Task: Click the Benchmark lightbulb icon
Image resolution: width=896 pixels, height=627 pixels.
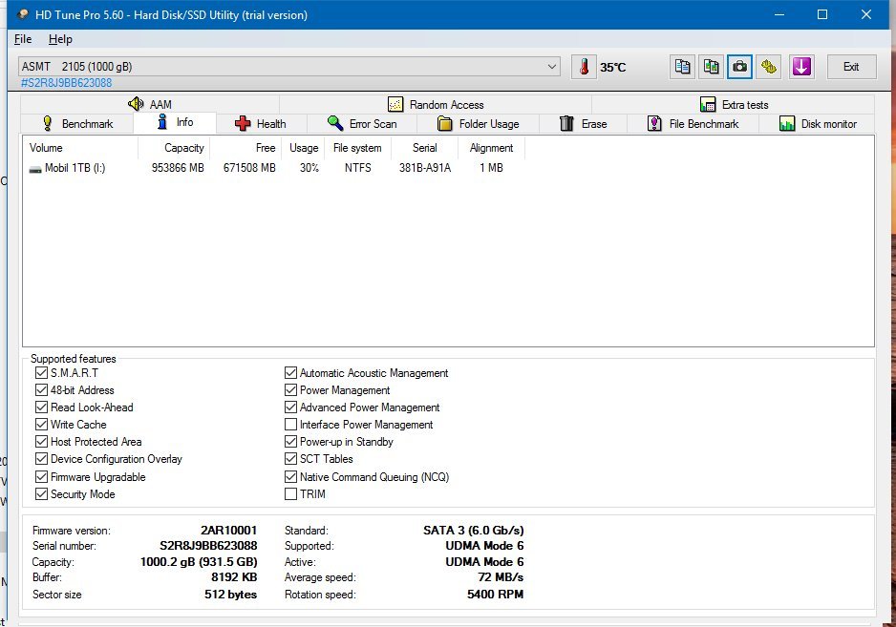Action: coord(48,123)
